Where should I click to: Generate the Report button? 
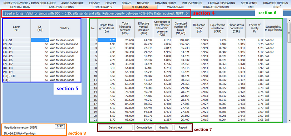click(183, 127)
